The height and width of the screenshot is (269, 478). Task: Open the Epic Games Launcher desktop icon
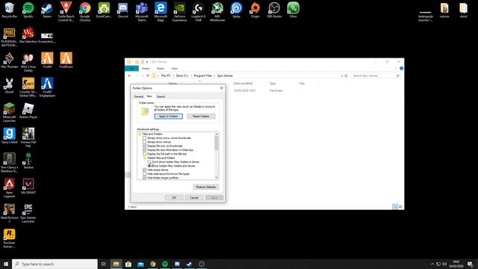(28, 213)
